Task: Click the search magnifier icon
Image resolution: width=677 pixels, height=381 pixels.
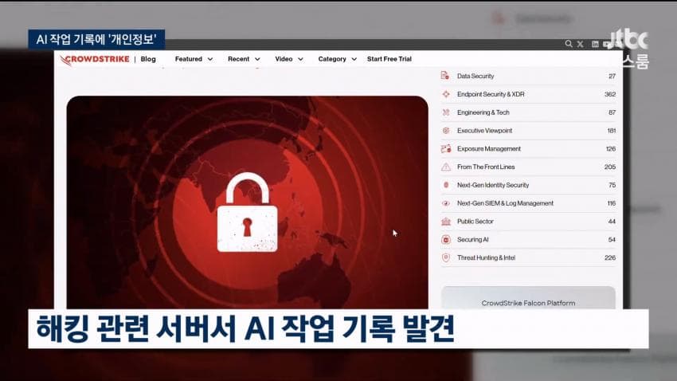Action: 569,44
